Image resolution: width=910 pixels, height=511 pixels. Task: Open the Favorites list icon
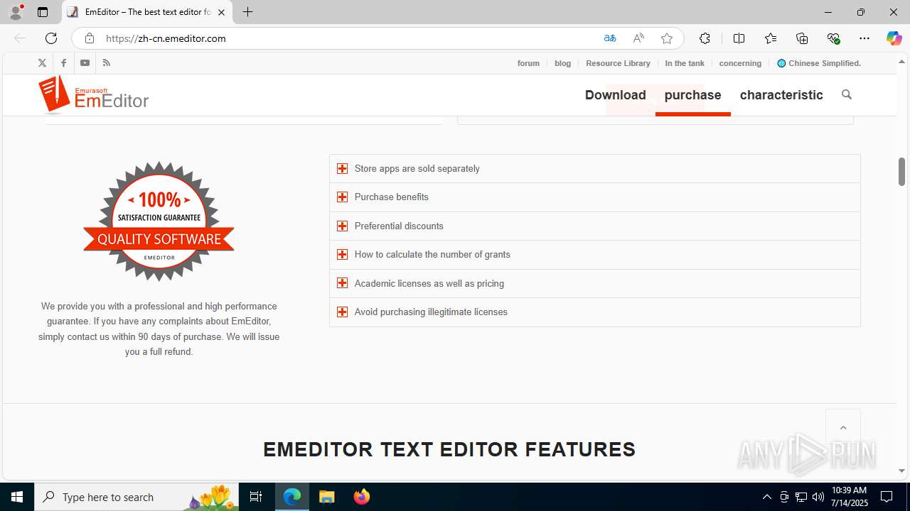click(x=771, y=38)
